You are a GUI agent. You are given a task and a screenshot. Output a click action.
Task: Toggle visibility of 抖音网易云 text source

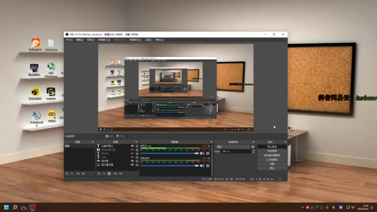[132, 146]
